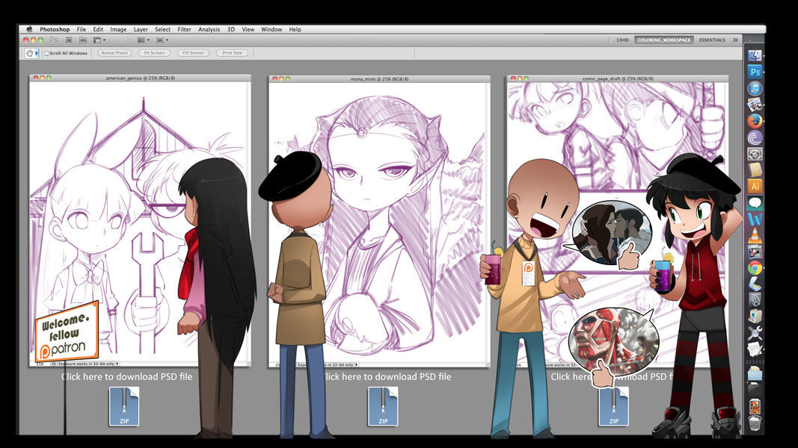Open the Filter menu
The height and width of the screenshot is (448, 798).
point(184,29)
